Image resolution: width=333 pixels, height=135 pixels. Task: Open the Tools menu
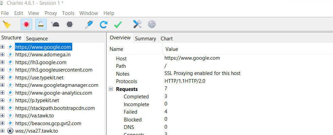coord(68,13)
